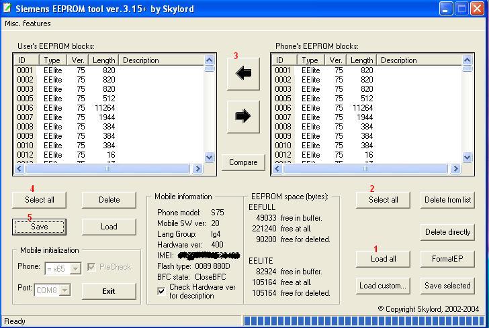Screen dimensions: 489x328
Task: Click the Load all button
Action: tap(384, 259)
